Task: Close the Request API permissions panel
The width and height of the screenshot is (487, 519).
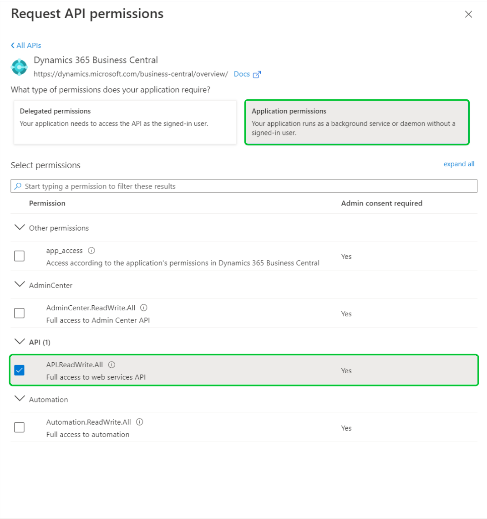Action: click(x=468, y=14)
